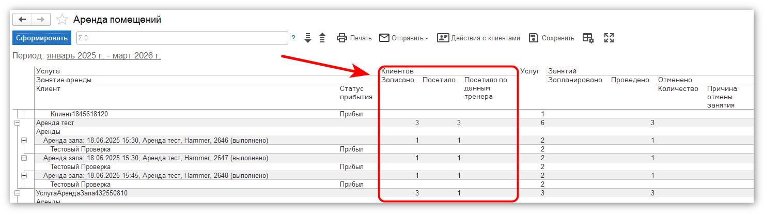Collapse the Аренда зала 2646 row group
This screenshot has width=764, height=213.
coord(24,140)
